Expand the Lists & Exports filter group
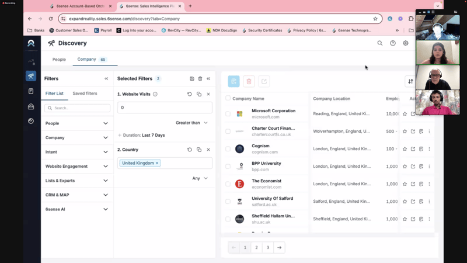Image resolution: width=467 pixels, height=263 pixels. tap(77, 181)
